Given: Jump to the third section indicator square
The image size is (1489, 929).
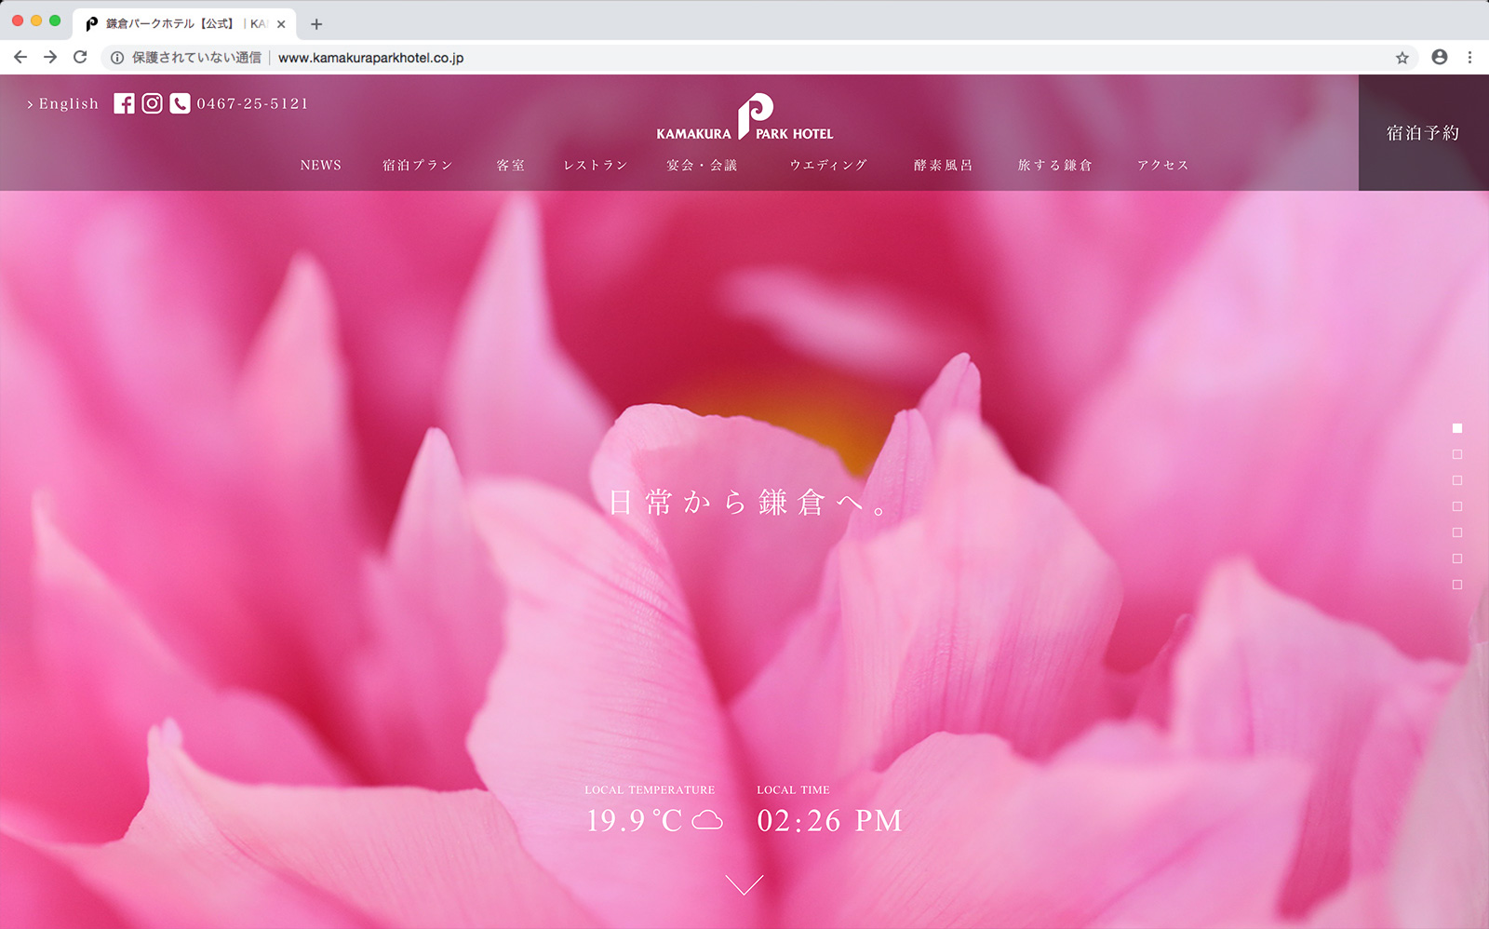Looking at the screenshot, I should (1457, 480).
